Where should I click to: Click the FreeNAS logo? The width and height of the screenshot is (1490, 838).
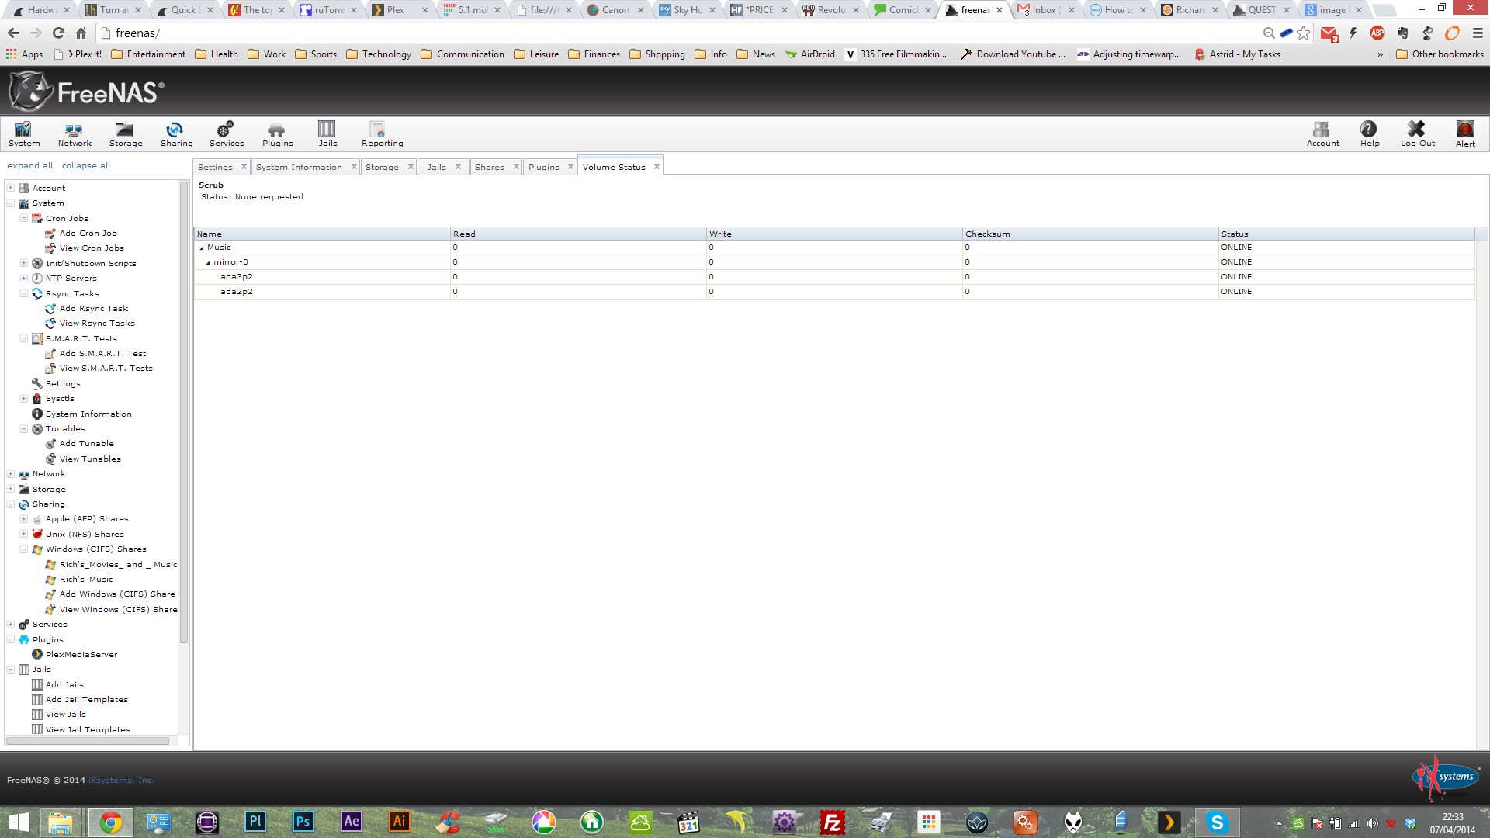coord(86,92)
